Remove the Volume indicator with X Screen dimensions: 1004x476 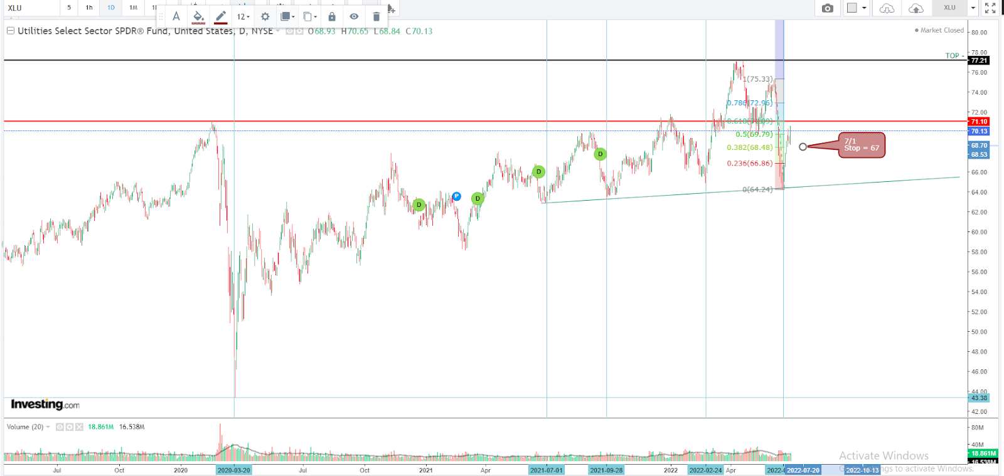coord(79,427)
